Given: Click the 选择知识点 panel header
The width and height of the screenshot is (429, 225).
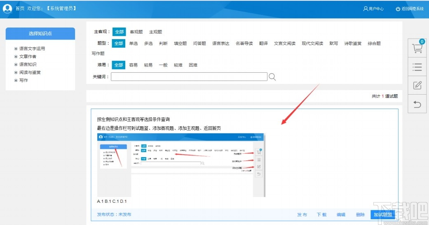Looking at the screenshot, I should (40, 33).
